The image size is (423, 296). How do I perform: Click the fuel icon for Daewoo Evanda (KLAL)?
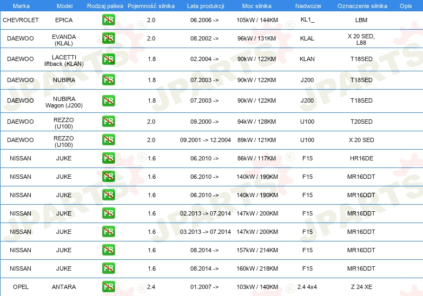108,38
